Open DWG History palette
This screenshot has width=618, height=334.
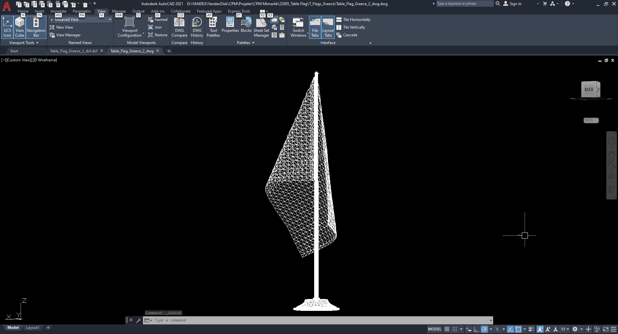pos(197,27)
